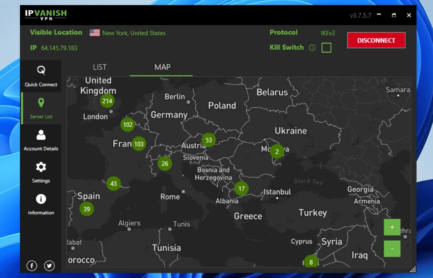Image resolution: width=433 pixels, height=278 pixels.
Task: Zoom in the map with plus button
Action: coord(392,227)
